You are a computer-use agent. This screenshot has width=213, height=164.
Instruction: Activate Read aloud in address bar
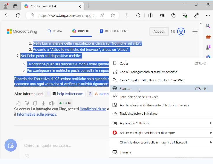[102, 15]
